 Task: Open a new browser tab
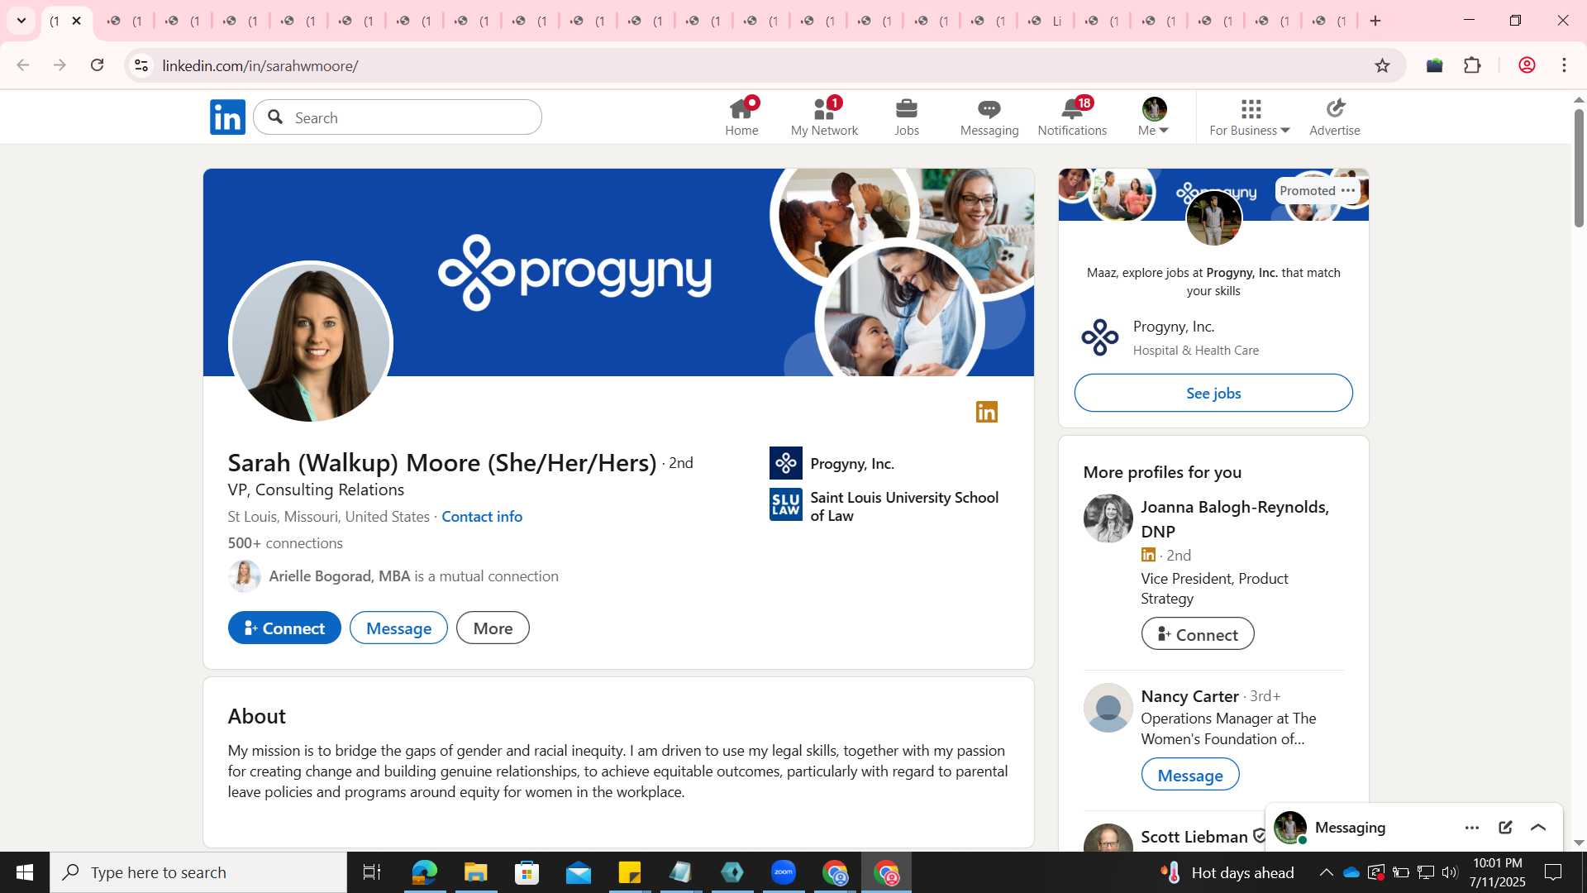tap(1375, 21)
